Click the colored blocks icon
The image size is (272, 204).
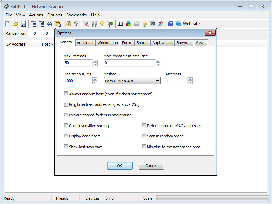coord(128,24)
